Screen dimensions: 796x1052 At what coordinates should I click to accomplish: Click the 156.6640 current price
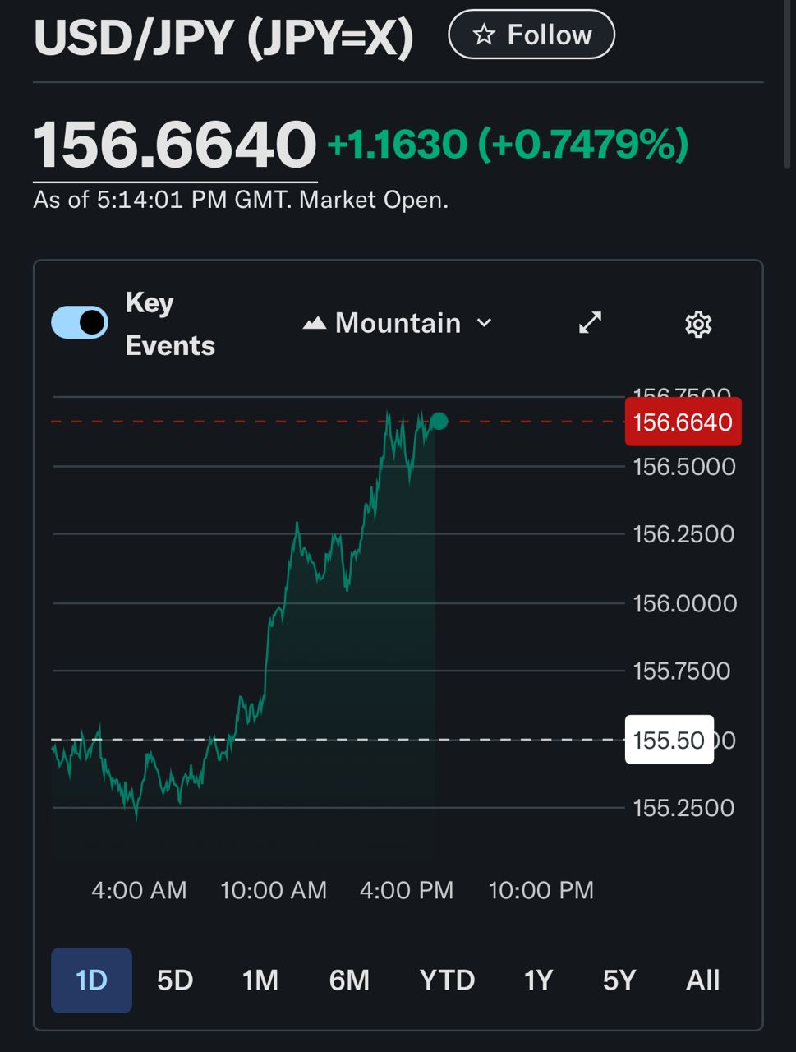coord(175,145)
